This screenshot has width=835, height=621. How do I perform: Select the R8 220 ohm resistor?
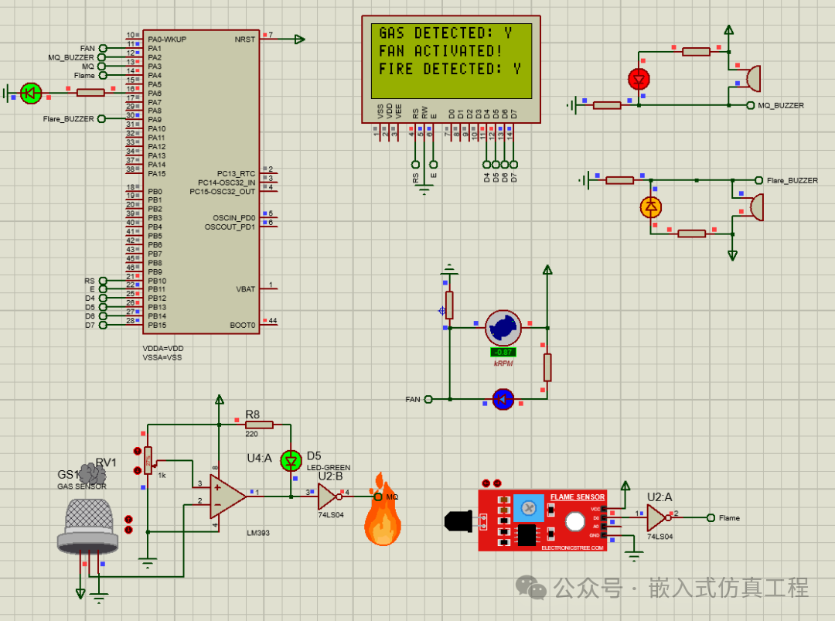tap(259, 425)
